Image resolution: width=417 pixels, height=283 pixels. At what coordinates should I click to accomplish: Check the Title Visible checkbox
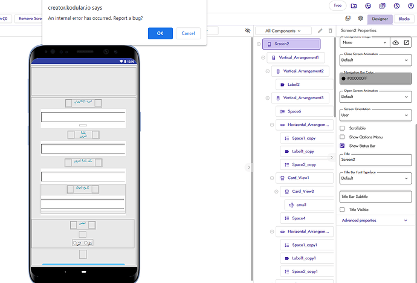coord(343,209)
